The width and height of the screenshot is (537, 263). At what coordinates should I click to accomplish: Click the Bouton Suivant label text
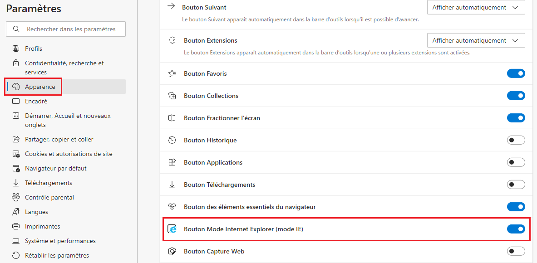coord(204,7)
